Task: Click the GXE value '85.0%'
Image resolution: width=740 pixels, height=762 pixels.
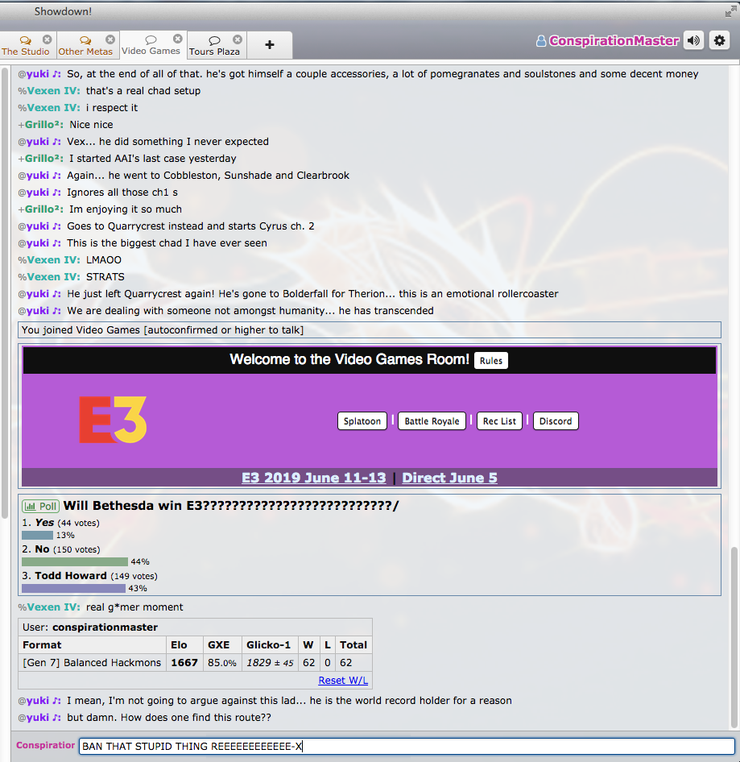Action: [222, 663]
